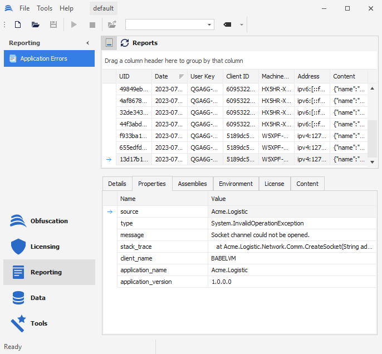Screen dimensions: 382x354
Task: Expand the arrow next to tag icon
Action: (x=242, y=24)
